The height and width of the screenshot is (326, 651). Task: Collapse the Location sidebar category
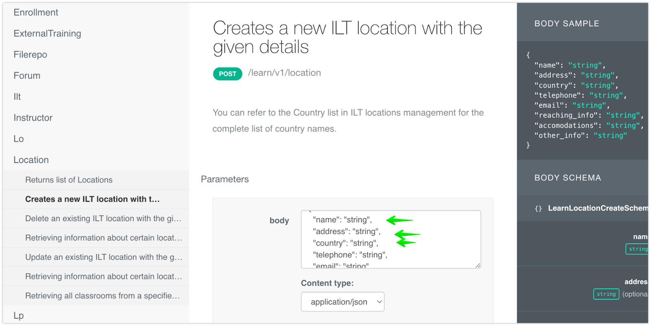31,160
